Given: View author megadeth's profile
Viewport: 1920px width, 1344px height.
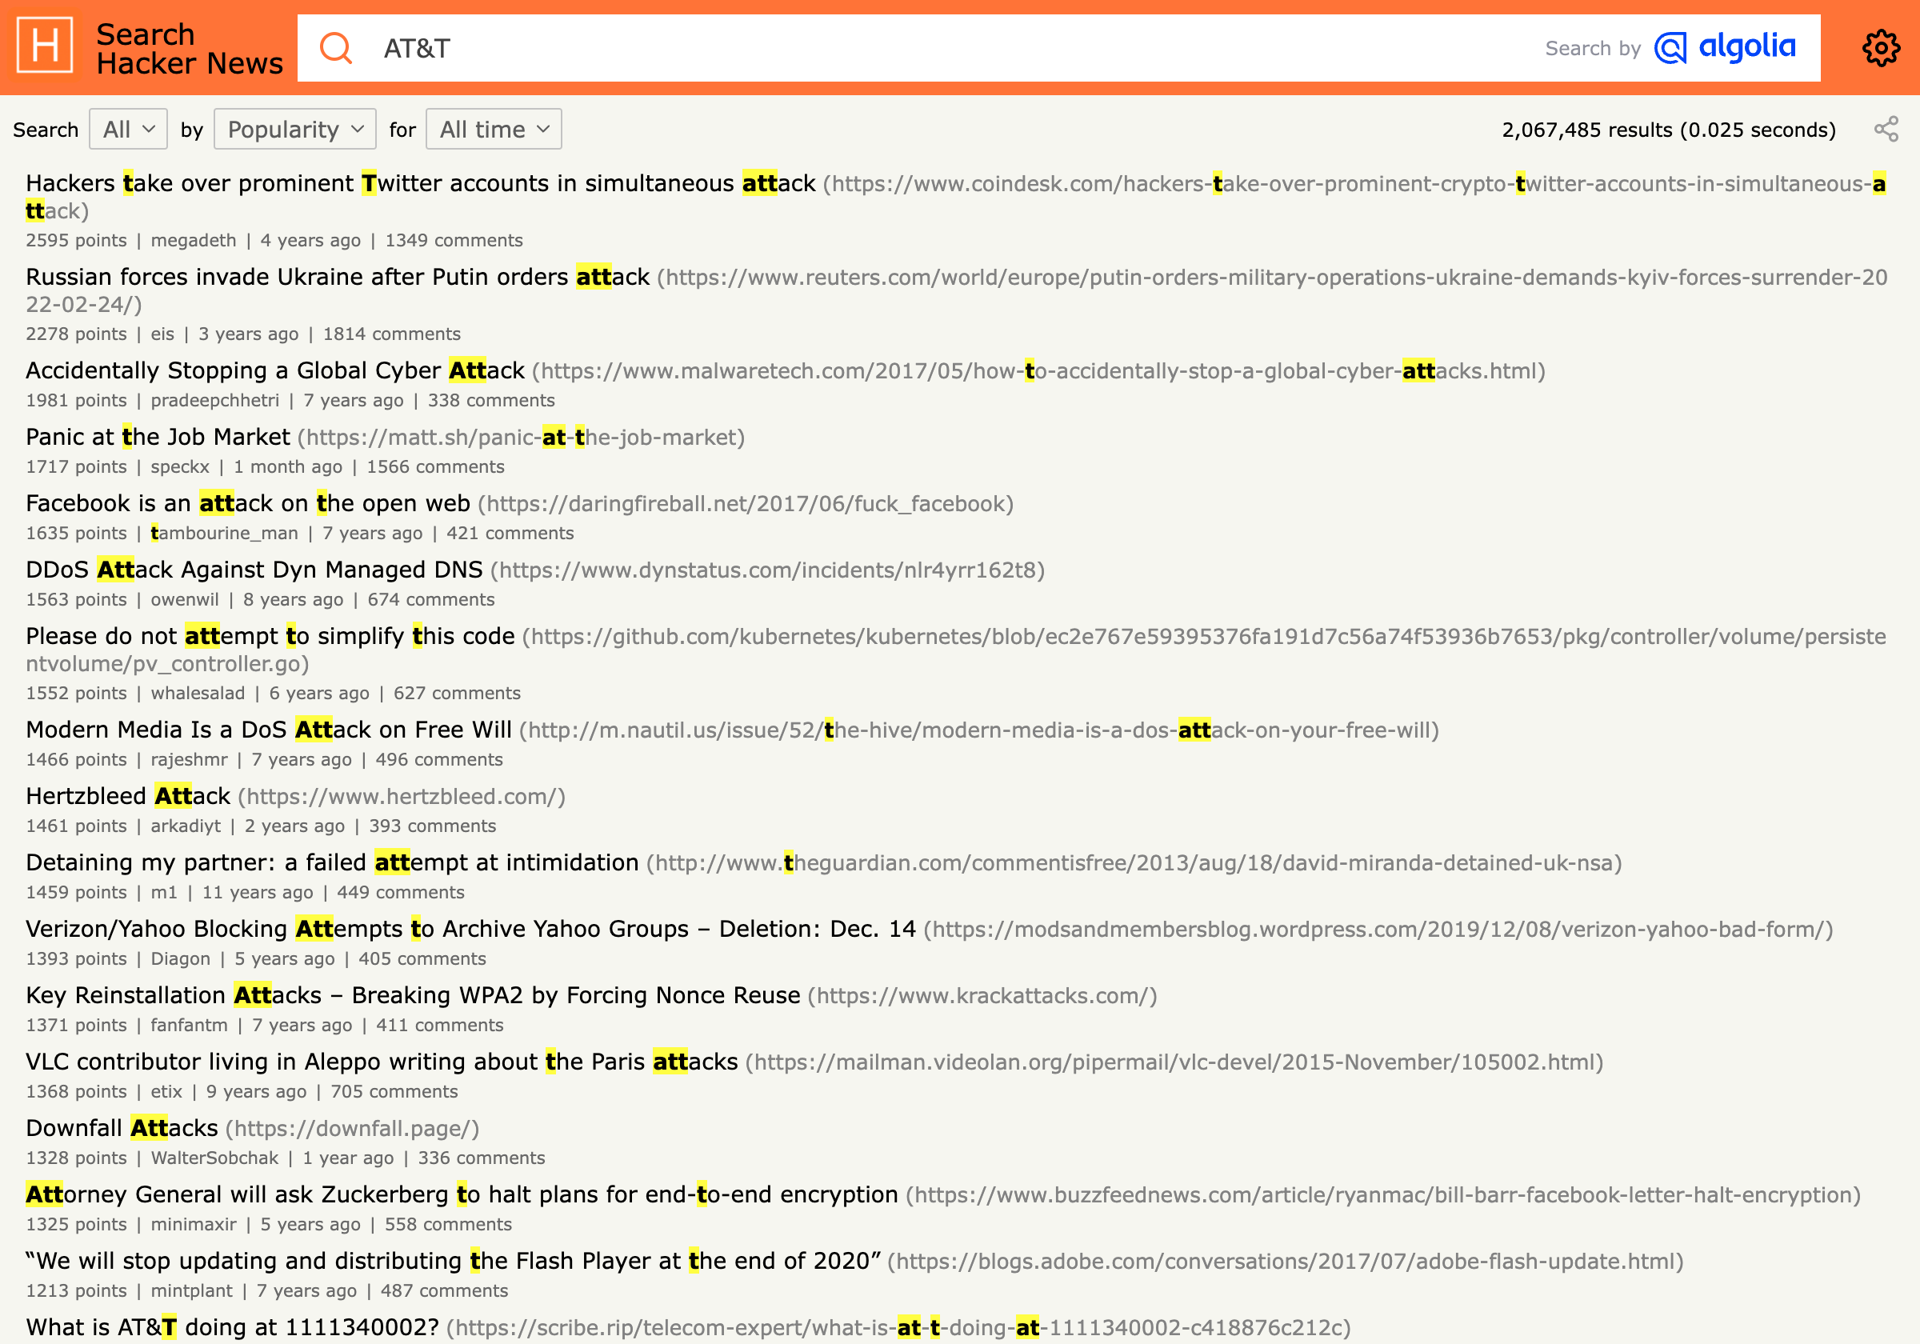Looking at the screenshot, I should coord(193,240).
